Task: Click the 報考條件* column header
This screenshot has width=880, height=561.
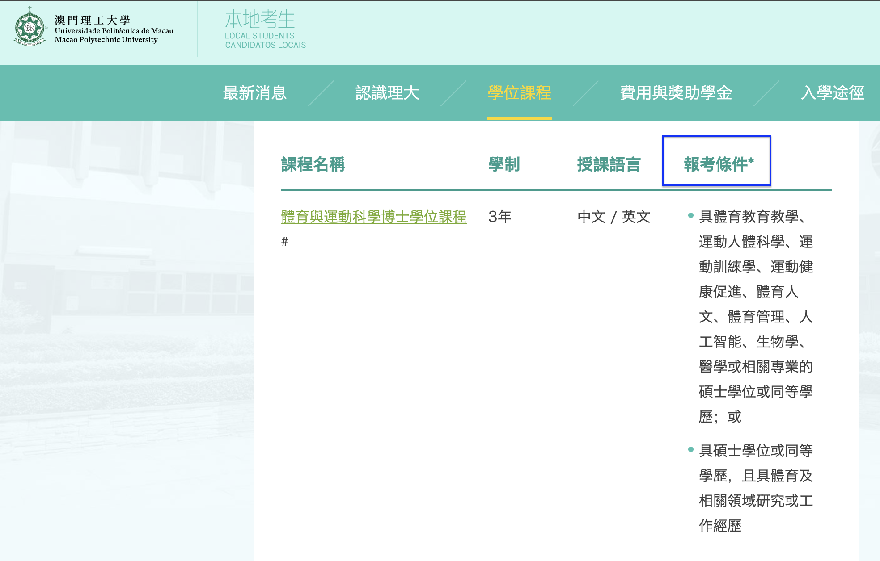Action: coord(717,164)
